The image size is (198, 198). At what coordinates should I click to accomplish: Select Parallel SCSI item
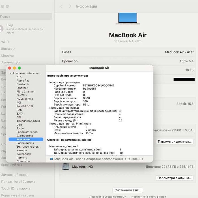[x=25, y=106]
